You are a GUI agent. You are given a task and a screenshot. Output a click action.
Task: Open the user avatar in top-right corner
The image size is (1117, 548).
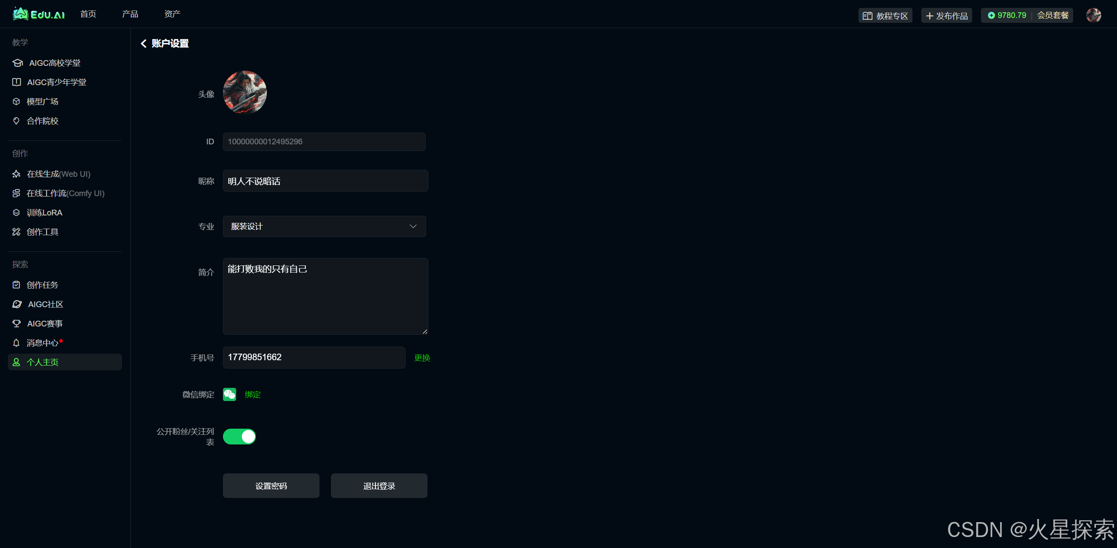tap(1093, 15)
